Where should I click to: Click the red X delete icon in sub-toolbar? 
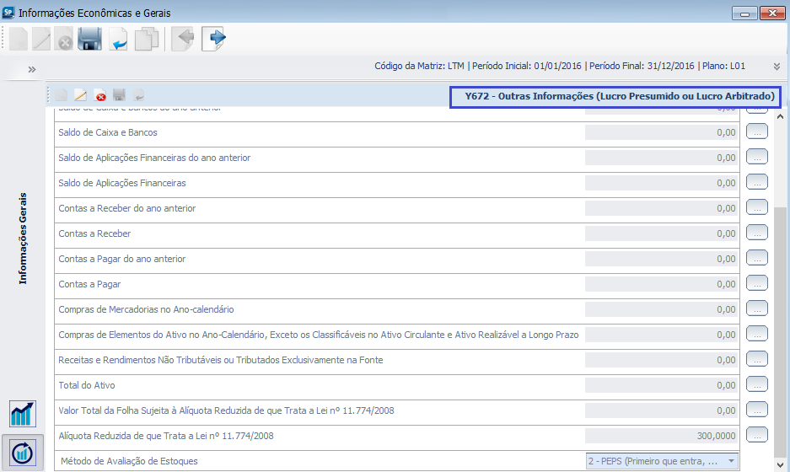point(100,96)
